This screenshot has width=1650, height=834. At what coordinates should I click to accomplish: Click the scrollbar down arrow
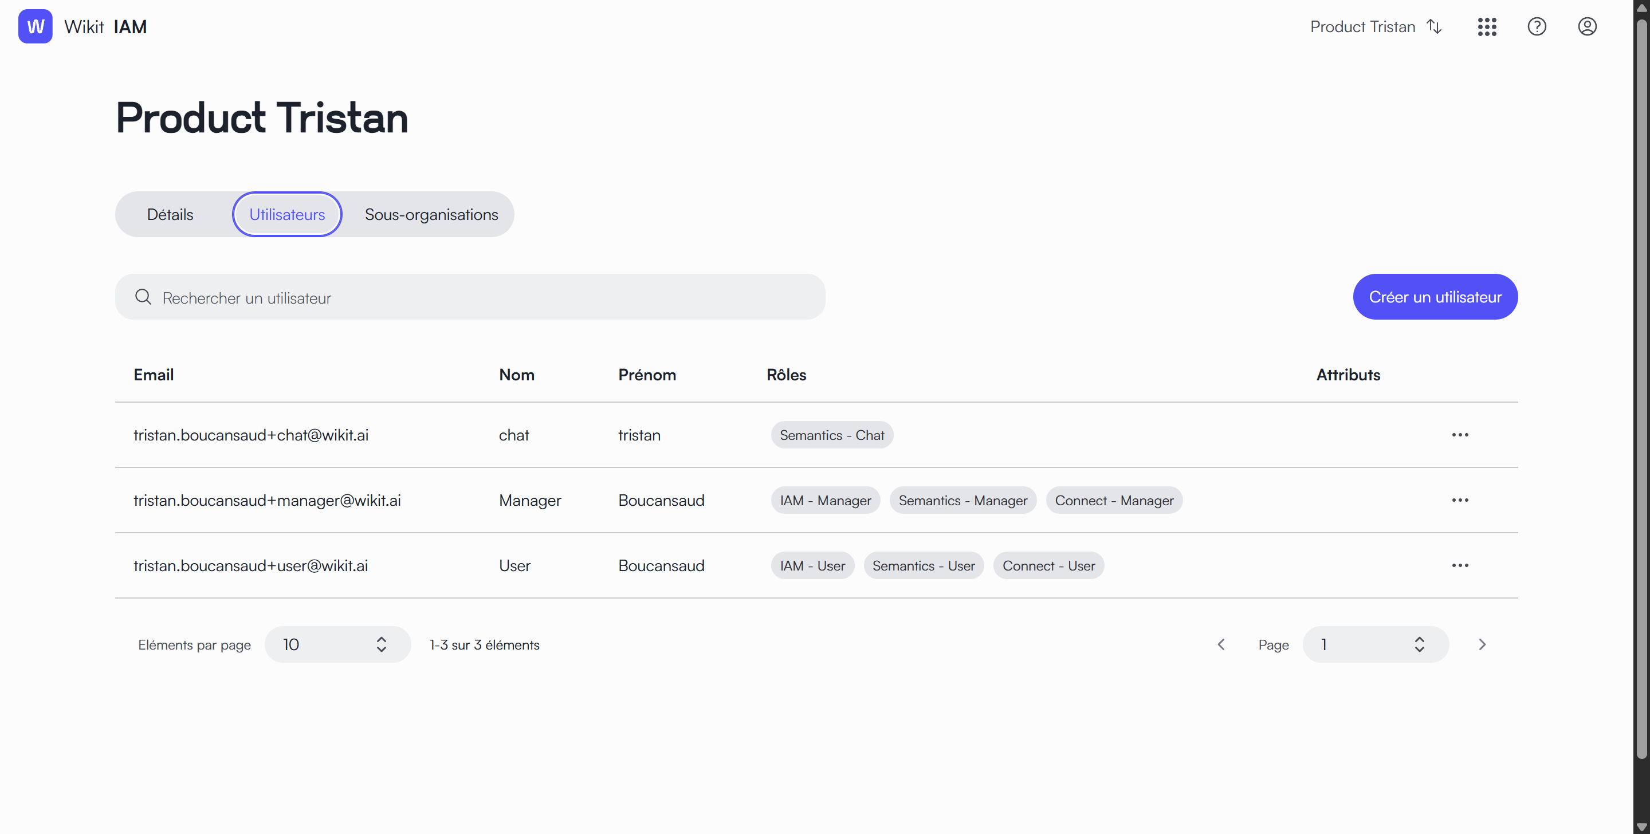tap(1641, 827)
